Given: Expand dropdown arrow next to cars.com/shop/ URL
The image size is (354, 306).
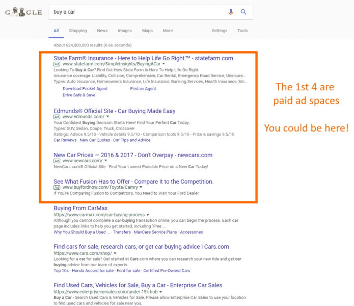Looking at the screenshot, I should tap(115, 253).
